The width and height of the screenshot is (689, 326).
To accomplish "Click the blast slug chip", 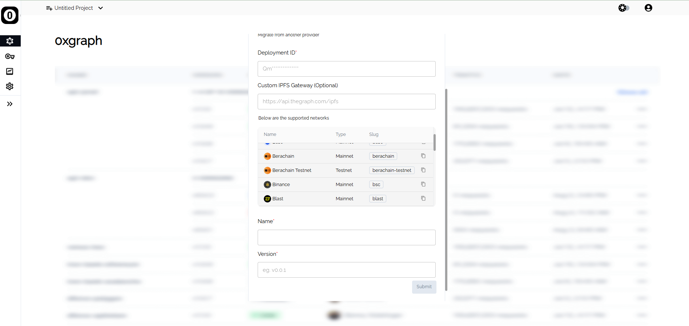I will pos(378,199).
